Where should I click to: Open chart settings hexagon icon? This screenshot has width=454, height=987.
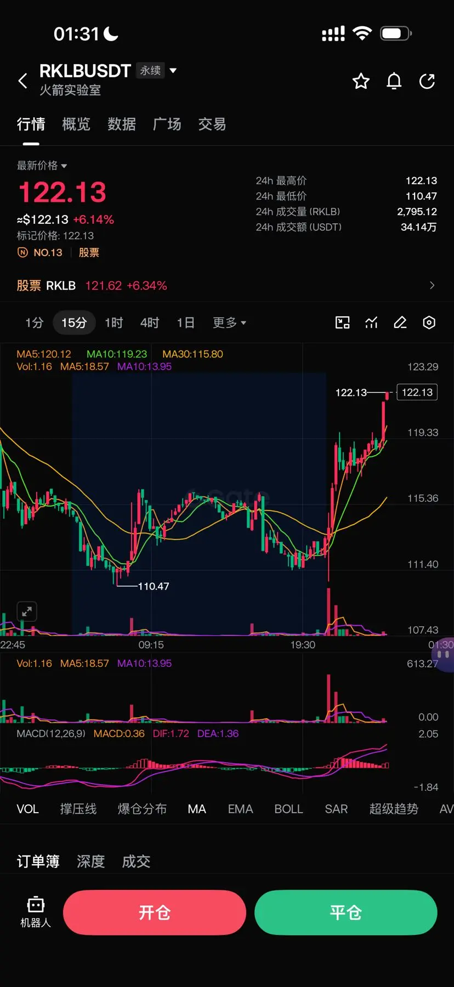click(429, 322)
